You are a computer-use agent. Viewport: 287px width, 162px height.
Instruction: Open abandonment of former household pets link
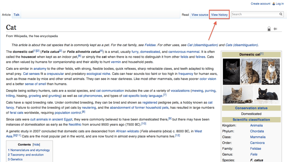pyautogui.click(x=139, y=108)
